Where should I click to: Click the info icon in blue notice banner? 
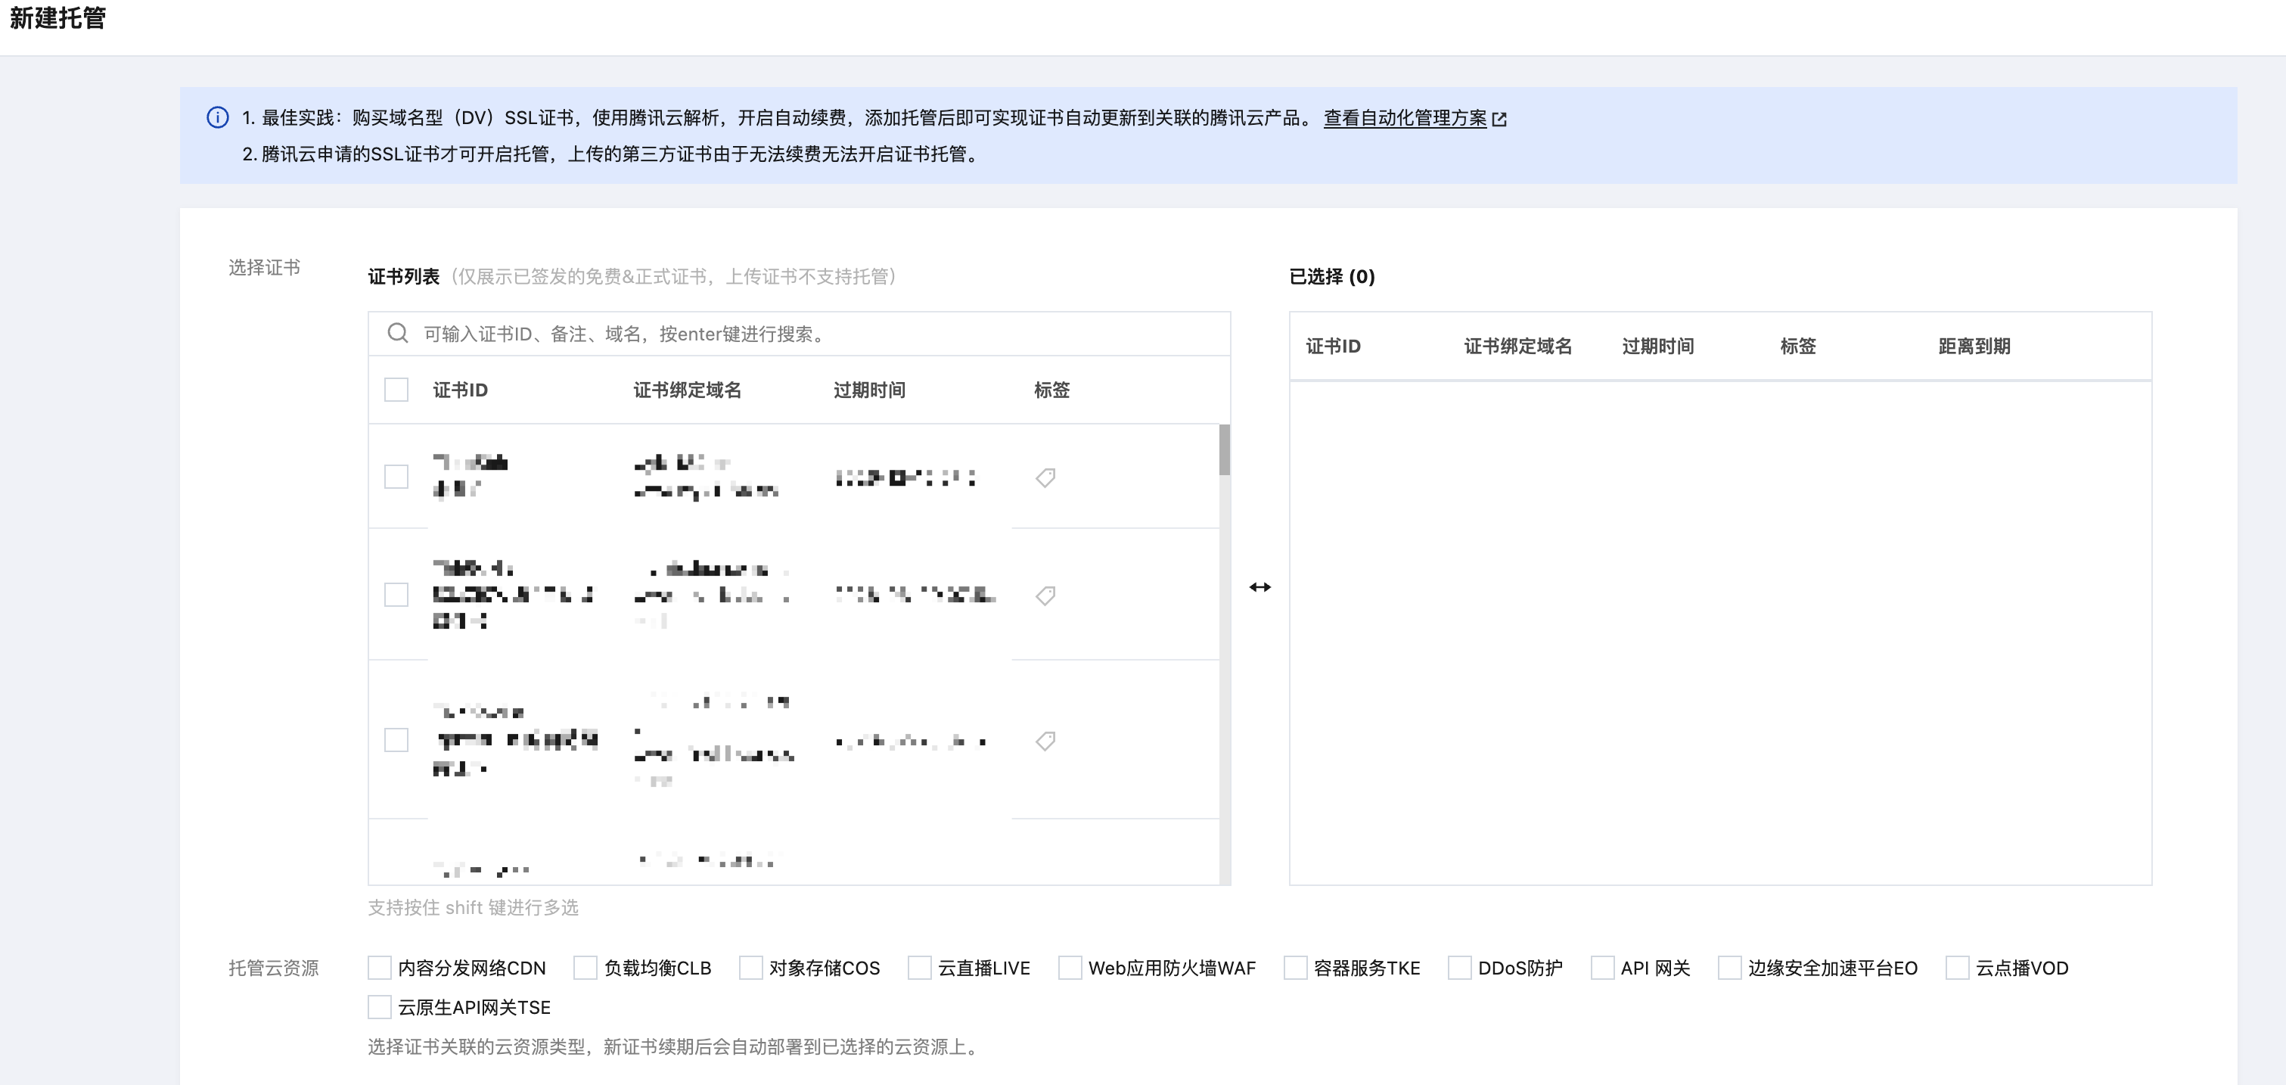217,117
